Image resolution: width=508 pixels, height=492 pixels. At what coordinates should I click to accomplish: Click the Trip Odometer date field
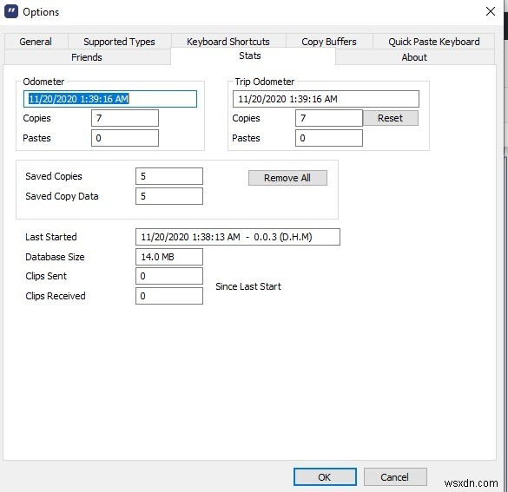[x=326, y=99]
